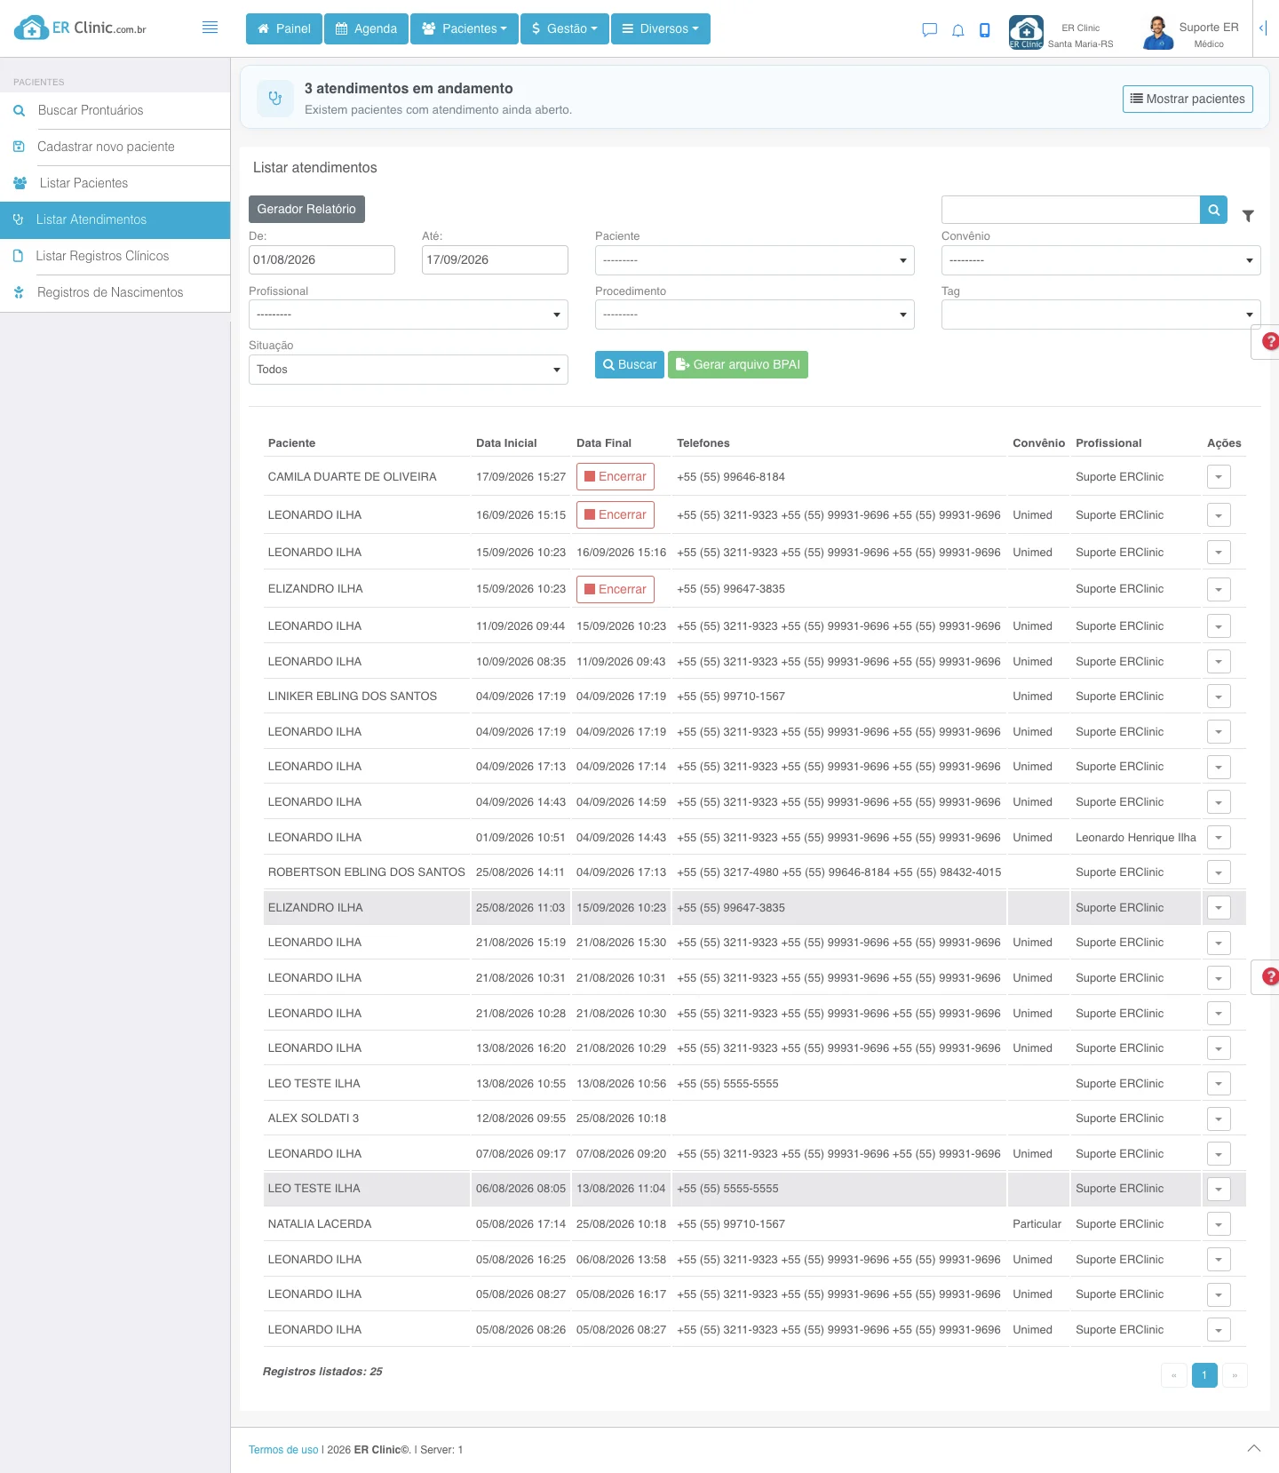Open Paciente filter dropdown

point(755,260)
